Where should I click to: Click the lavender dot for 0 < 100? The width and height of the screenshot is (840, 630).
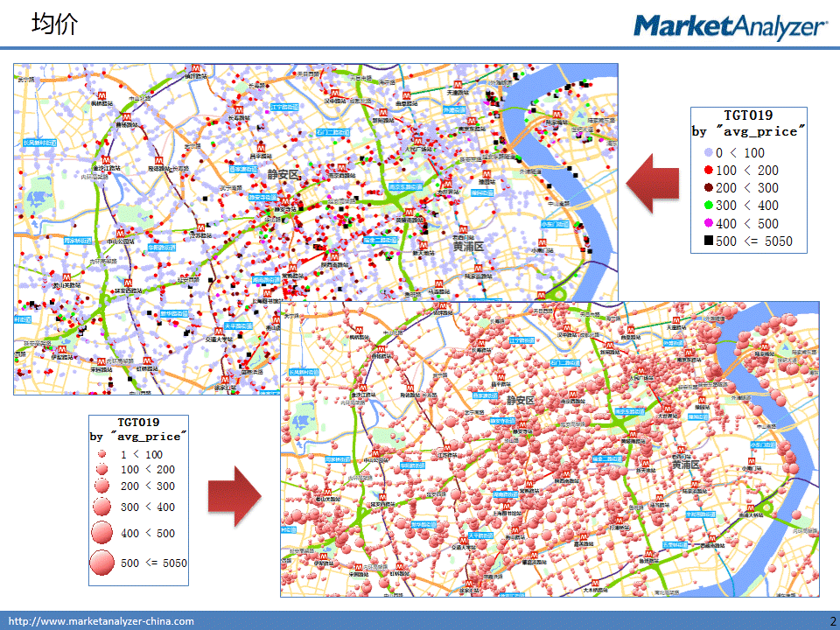pyautogui.click(x=708, y=152)
